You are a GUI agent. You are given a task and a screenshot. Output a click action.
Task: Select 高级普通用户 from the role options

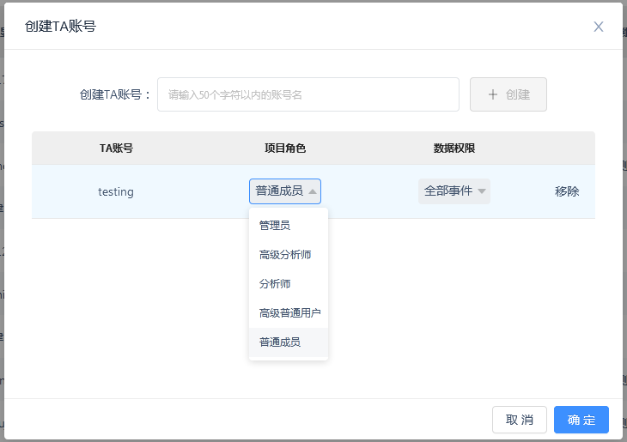(288, 313)
